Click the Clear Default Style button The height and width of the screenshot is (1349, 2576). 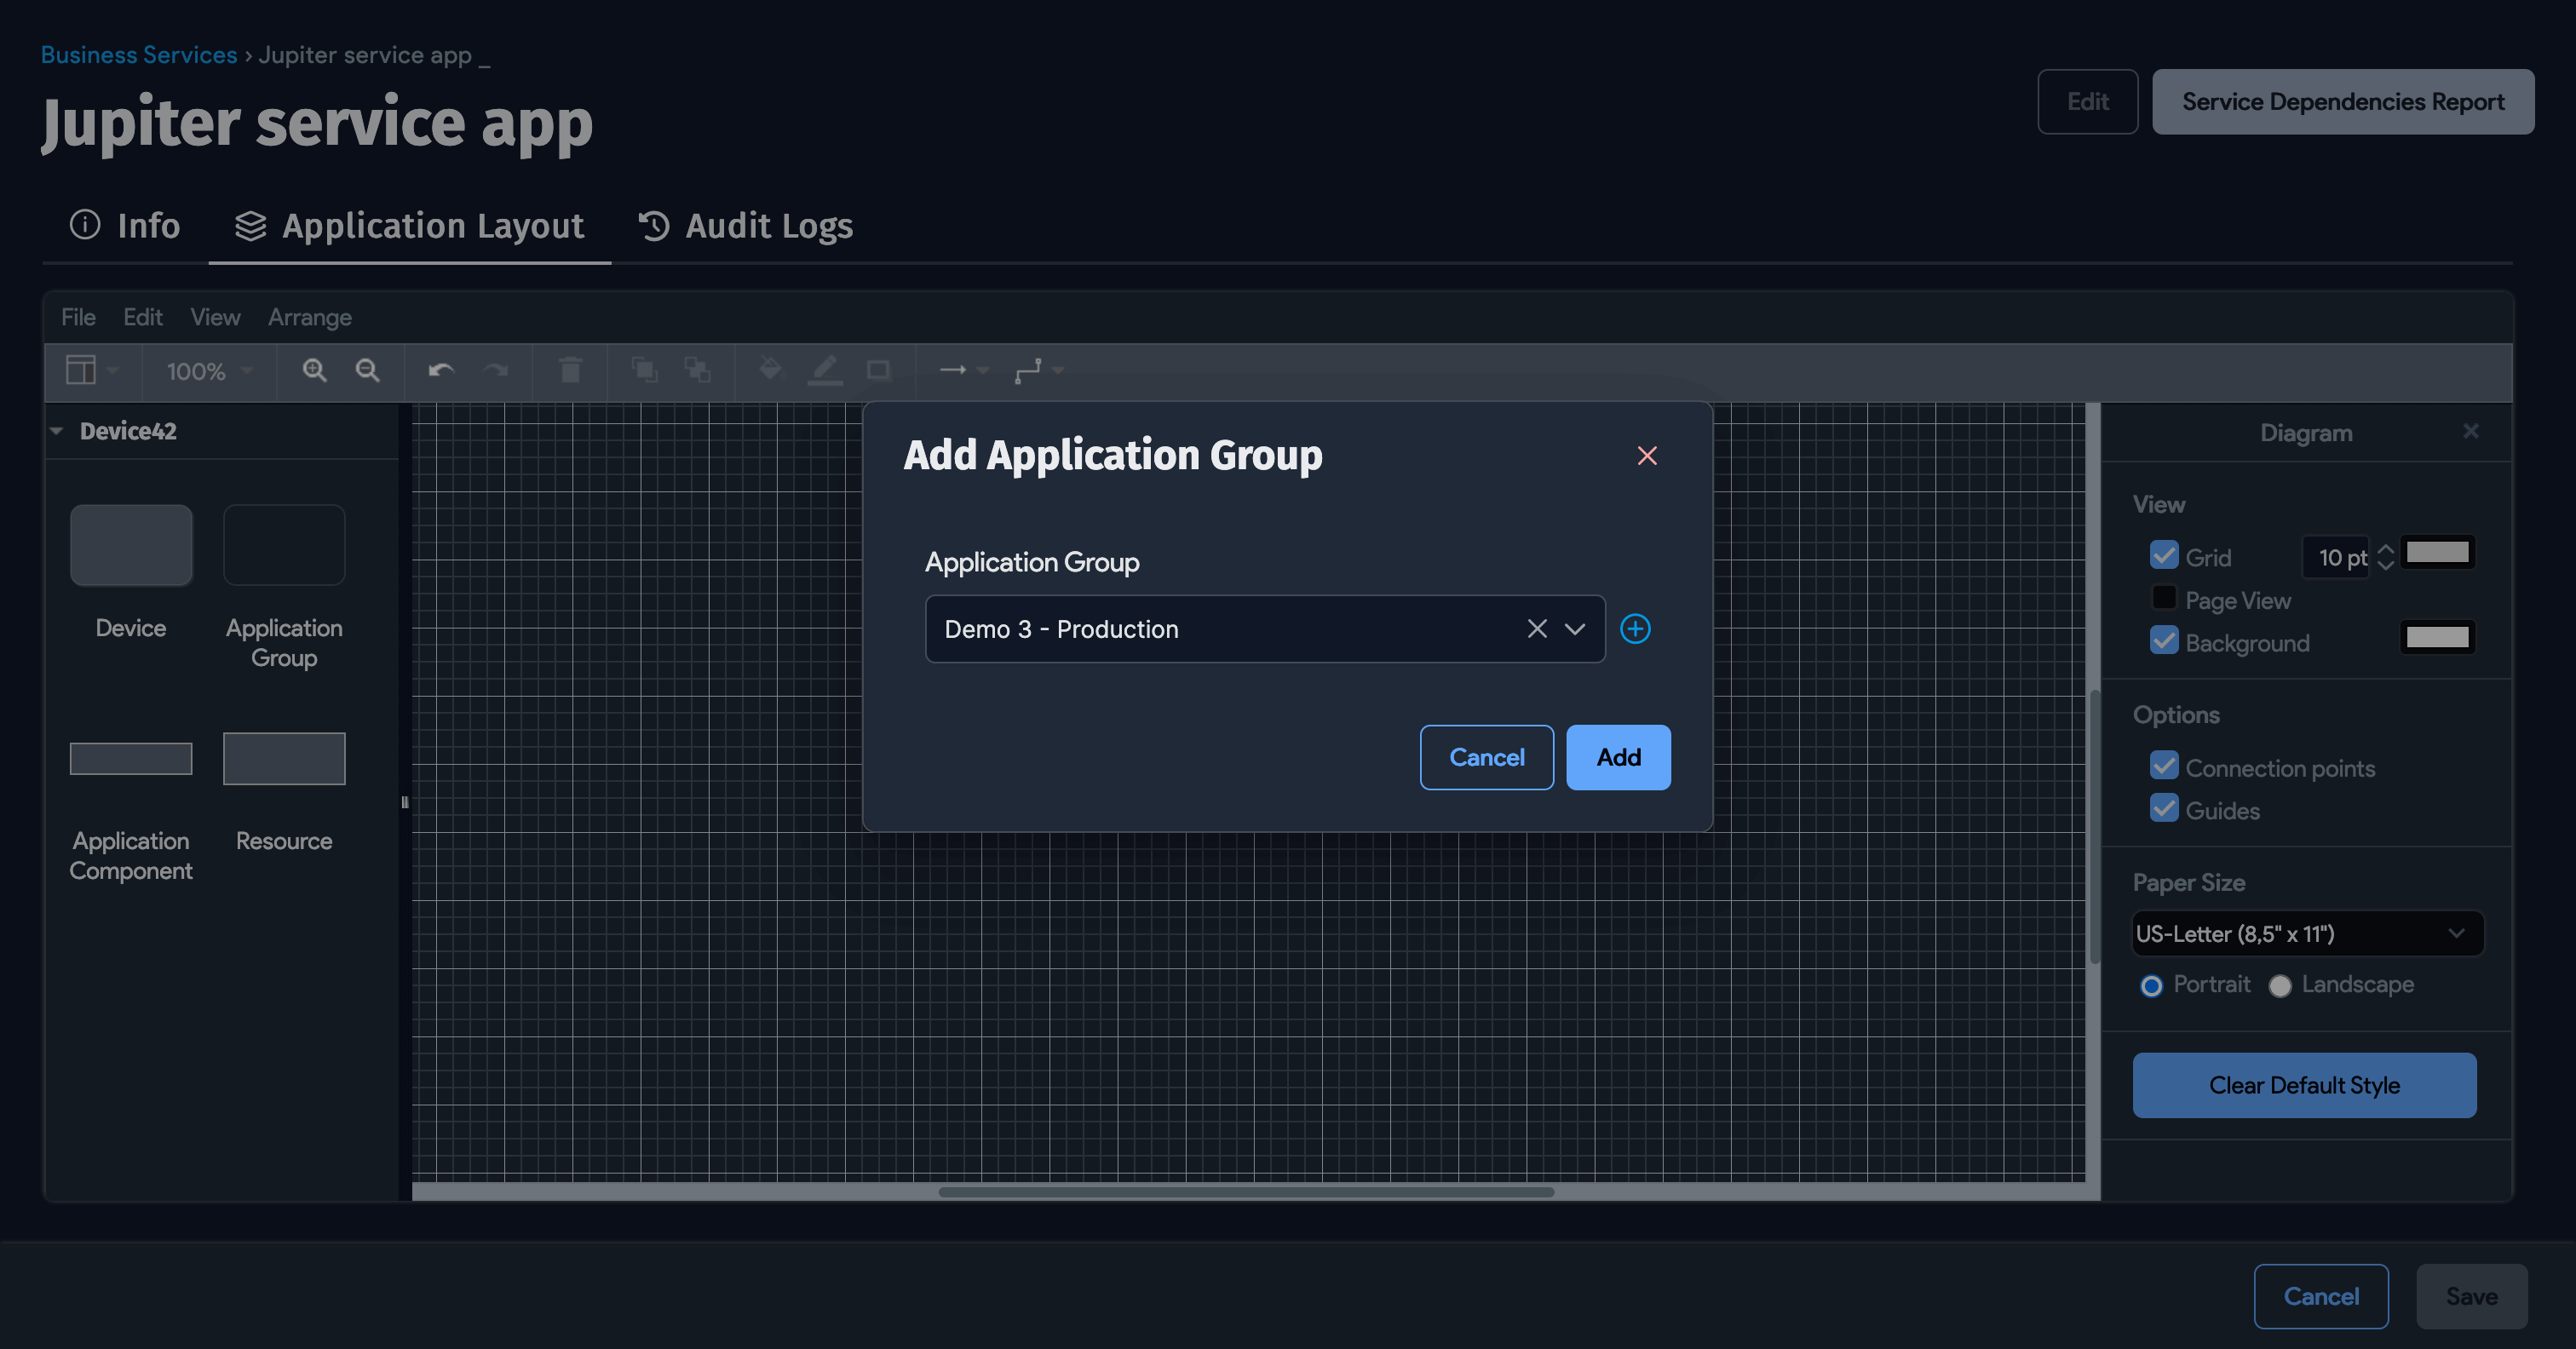[2304, 1085]
